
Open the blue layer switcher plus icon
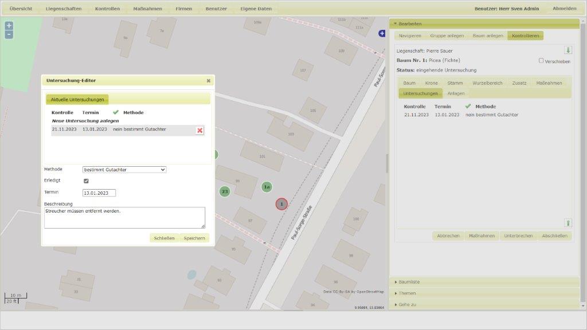tap(382, 34)
